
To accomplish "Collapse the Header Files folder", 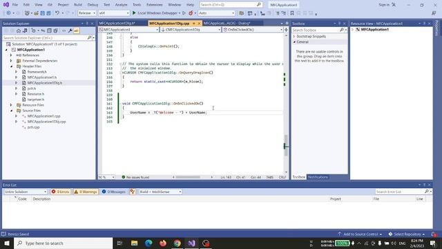I will click(x=11, y=66).
